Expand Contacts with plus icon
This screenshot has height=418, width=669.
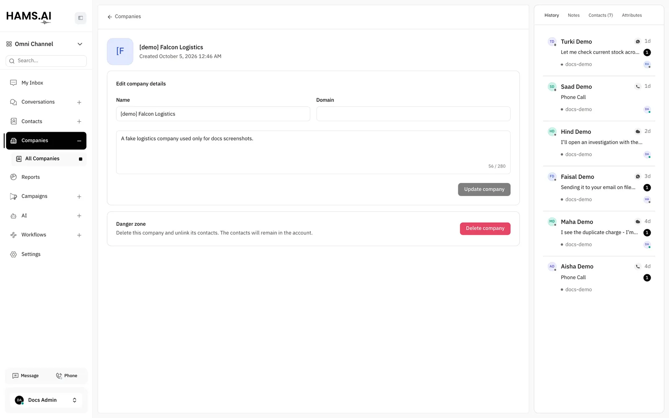[x=79, y=122]
